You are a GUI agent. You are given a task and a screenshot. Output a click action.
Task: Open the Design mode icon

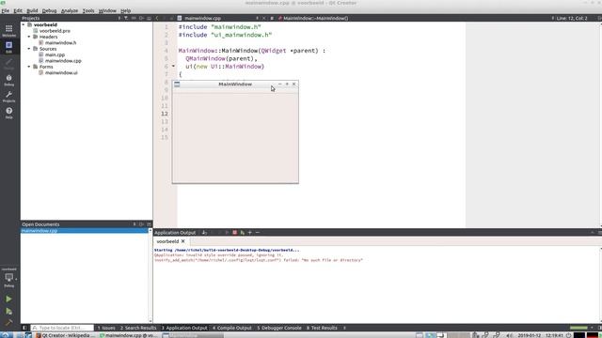8,63
